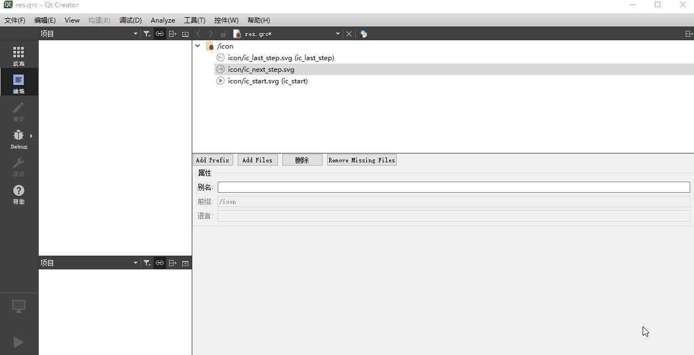Open the View menu
Viewport: 694px width, 355px height.
72,20
